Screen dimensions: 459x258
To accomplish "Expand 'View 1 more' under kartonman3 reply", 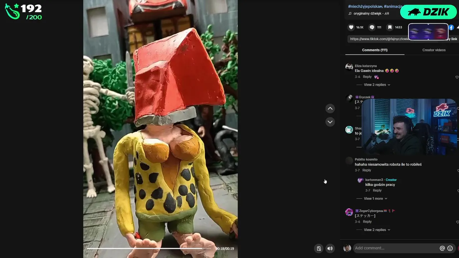I will 375,199.
